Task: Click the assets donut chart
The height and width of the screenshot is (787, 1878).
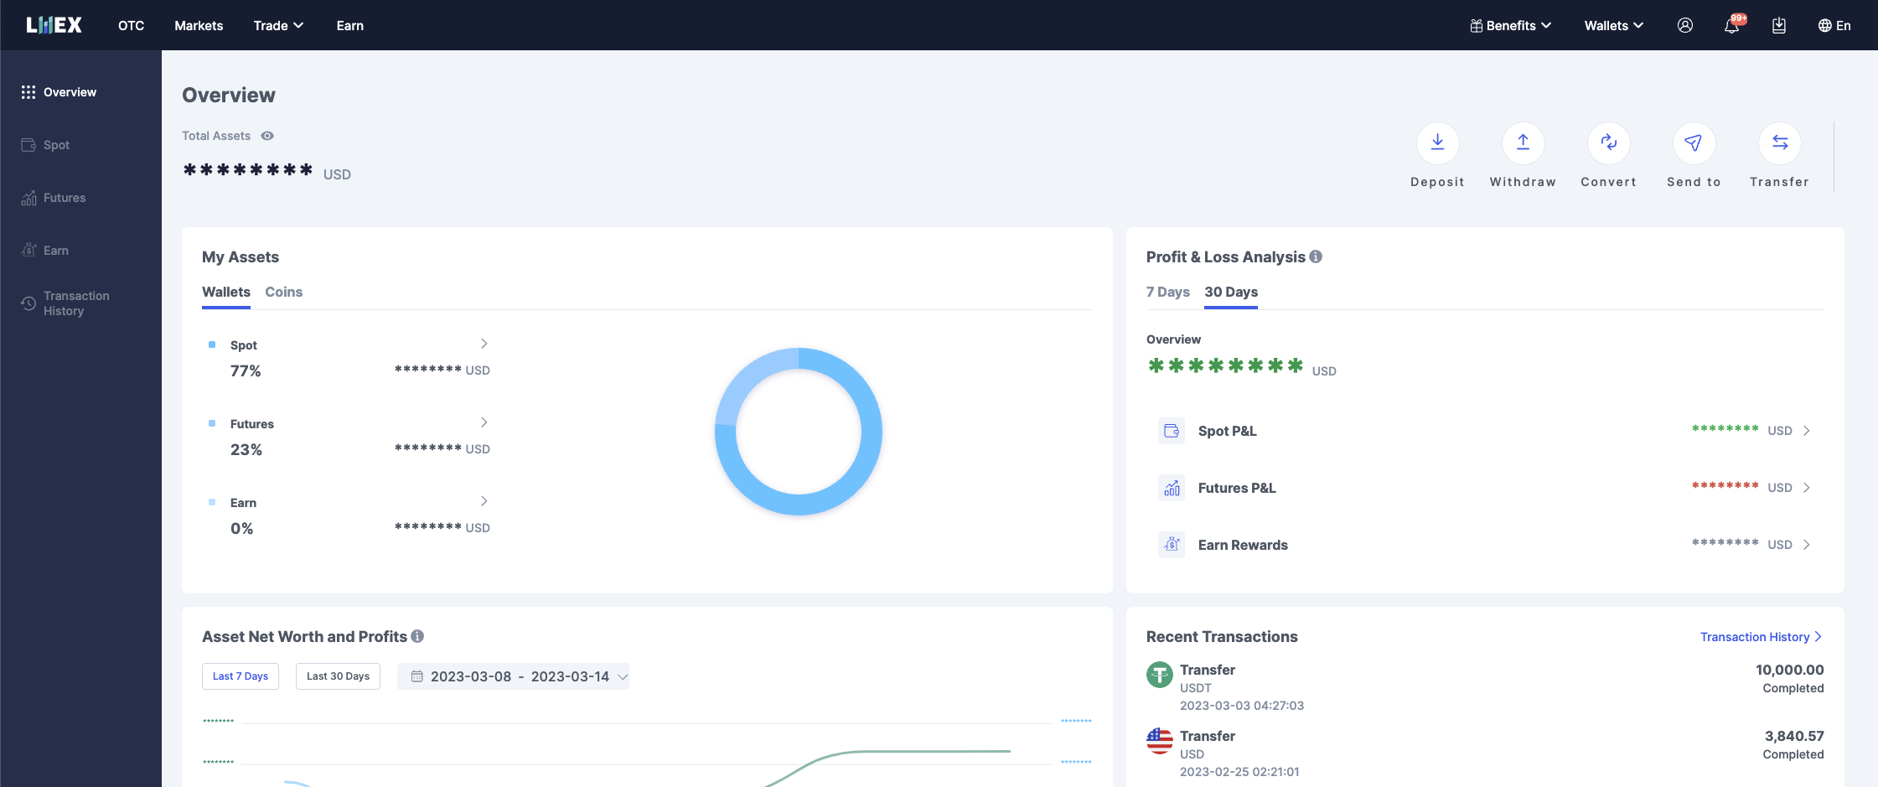Action: coord(799,432)
